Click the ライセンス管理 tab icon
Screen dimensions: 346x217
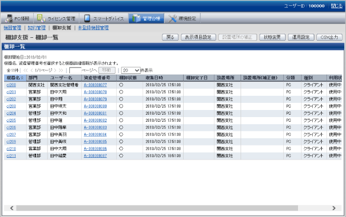pyautogui.click(x=41, y=18)
